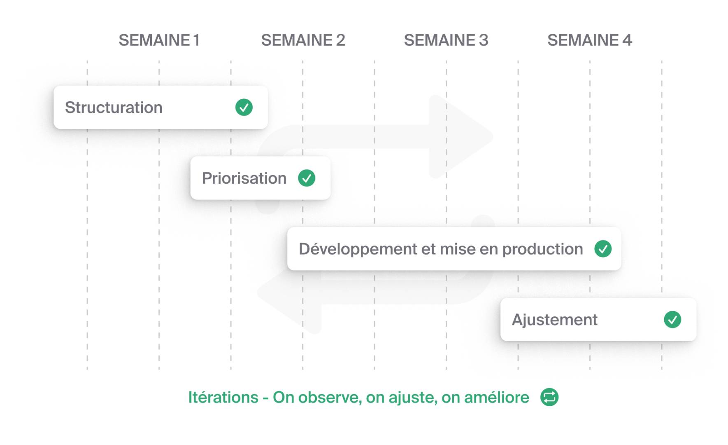Click the green checkmark next to Priorisation
Screen dimensions: 728x445
307,178
